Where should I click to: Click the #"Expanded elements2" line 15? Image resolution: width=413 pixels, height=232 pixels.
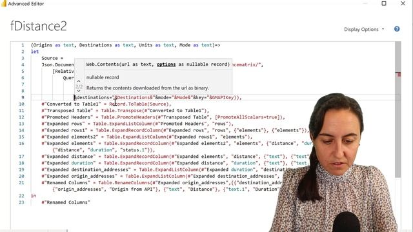[147, 137]
